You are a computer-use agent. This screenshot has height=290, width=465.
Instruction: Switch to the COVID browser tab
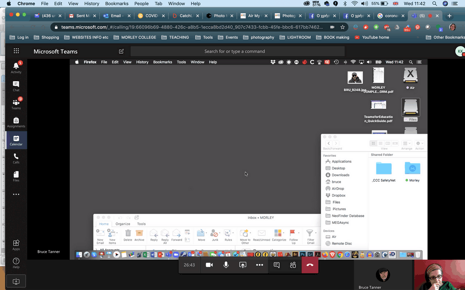[148, 16]
